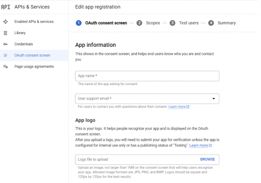Jump to the Summary step
This screenshot has height=183, width=261.
pos(227,23)
